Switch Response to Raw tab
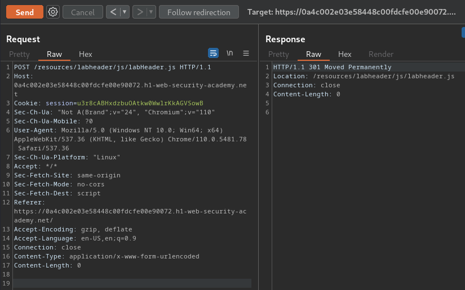This screenshot has width=465, height=290. tap(313, 54)
